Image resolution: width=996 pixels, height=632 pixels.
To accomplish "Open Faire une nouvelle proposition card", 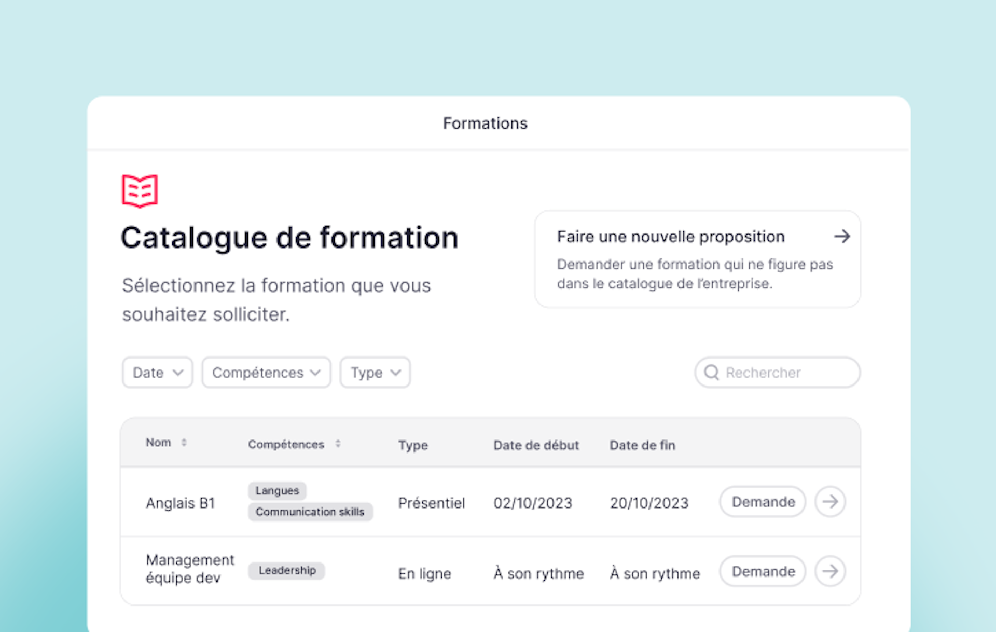I will click(698, 259).
